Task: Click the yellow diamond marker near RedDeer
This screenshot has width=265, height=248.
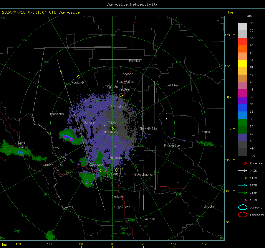Action: click(x=121, y=96)
